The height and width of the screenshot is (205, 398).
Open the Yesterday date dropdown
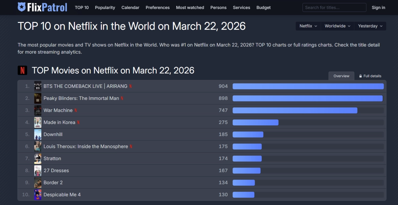[x=370, y=26]
